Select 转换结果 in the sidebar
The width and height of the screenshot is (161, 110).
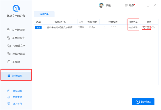pyautogui.click(x=16, y=76)
